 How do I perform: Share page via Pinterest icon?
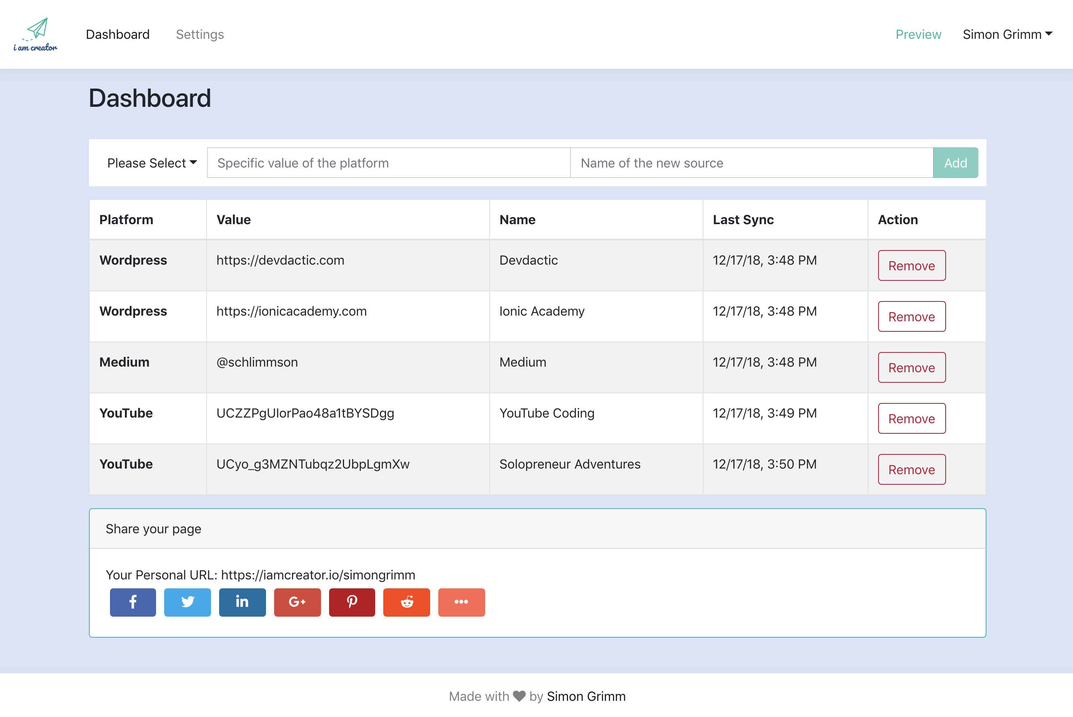tap(352, 602)
